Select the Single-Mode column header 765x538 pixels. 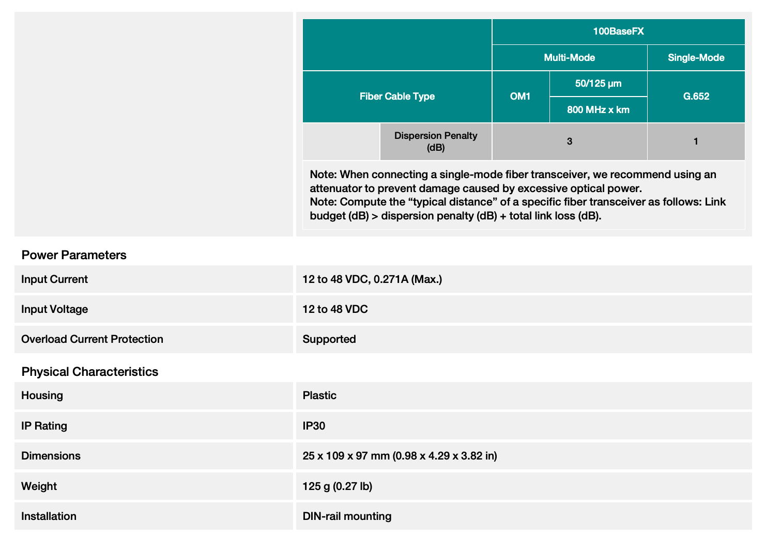click(696, 58)
